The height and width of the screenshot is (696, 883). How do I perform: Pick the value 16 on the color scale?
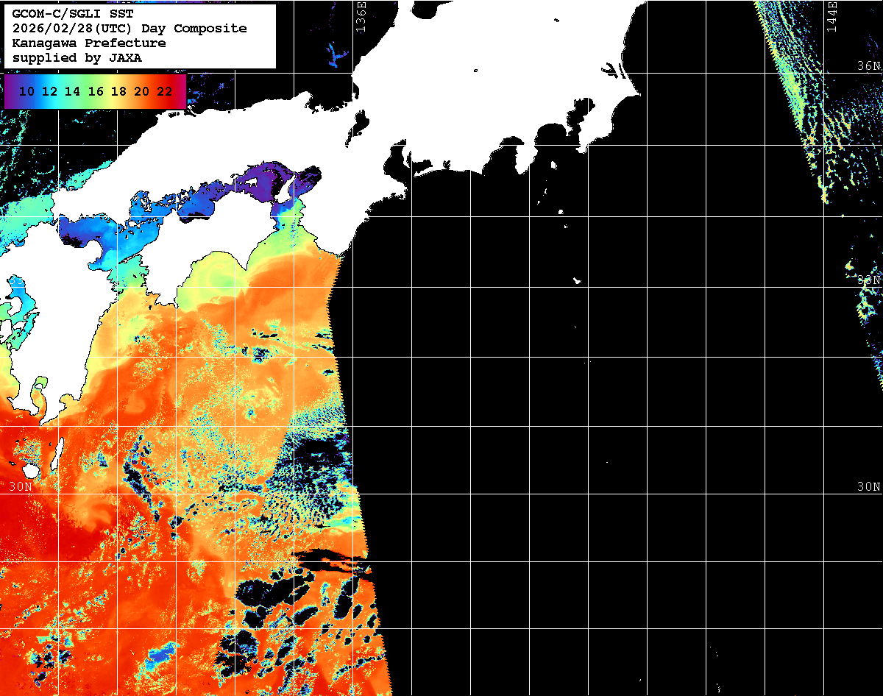(96, 92)
